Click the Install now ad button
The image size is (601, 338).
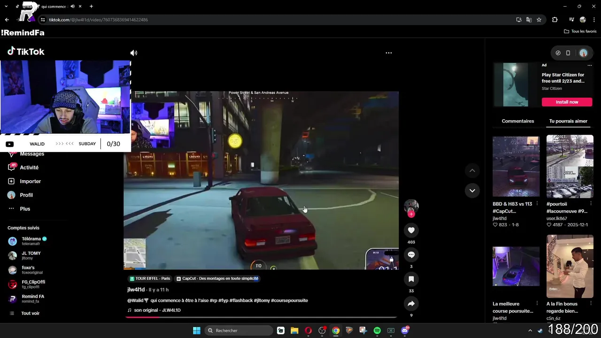pyautogui.click(x=567, y=102)
